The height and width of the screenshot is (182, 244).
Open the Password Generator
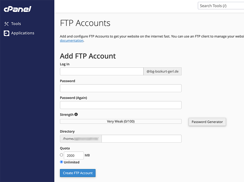pos(207,122)
